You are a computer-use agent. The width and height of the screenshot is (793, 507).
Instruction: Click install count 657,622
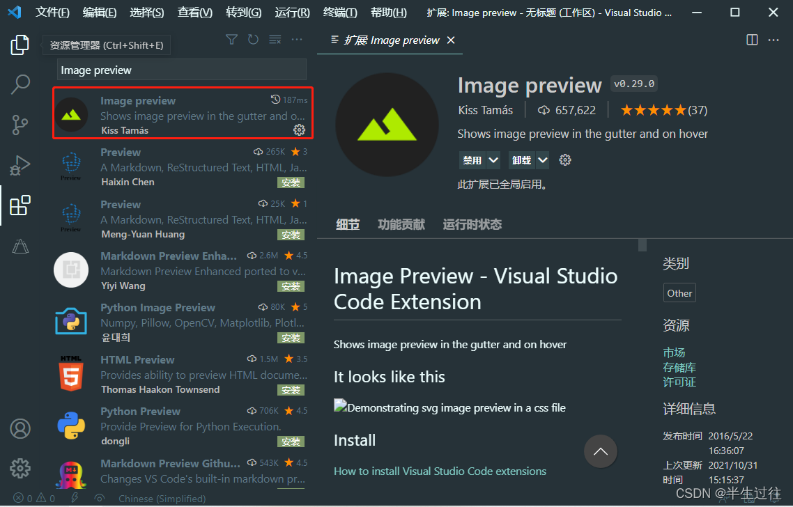tap(567, 110)
